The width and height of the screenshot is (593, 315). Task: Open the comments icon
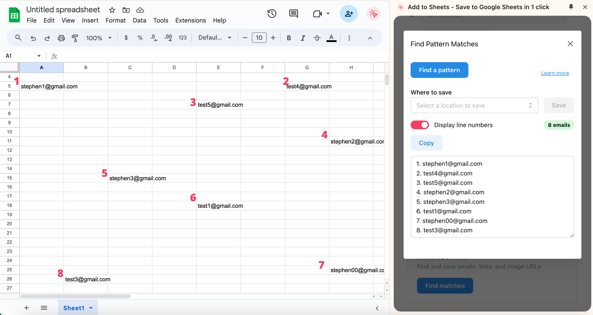(294, 14)
